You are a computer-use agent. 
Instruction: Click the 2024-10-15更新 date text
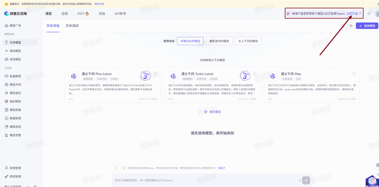[x=347, y=99]
